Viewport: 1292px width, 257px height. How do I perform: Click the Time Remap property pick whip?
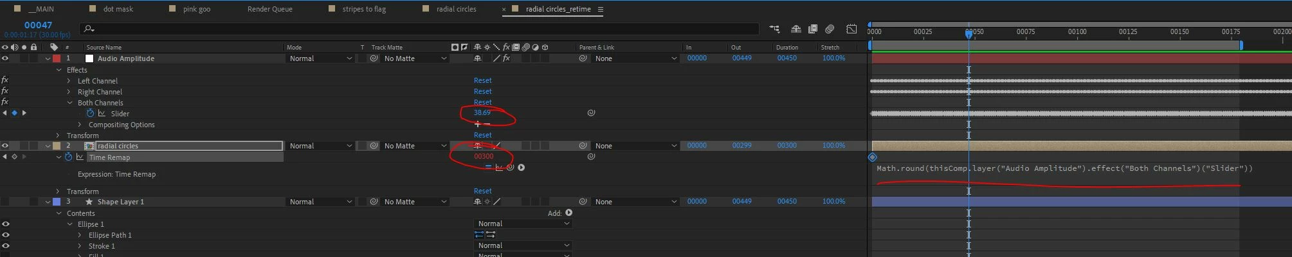(591, 157)
